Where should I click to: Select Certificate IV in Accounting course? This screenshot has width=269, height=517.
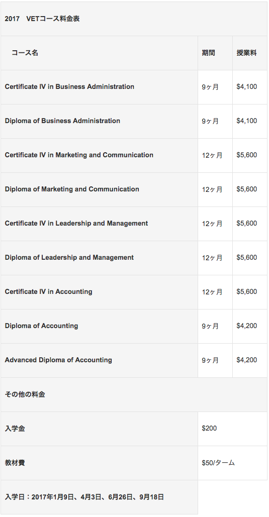click(x=48, y=291)
